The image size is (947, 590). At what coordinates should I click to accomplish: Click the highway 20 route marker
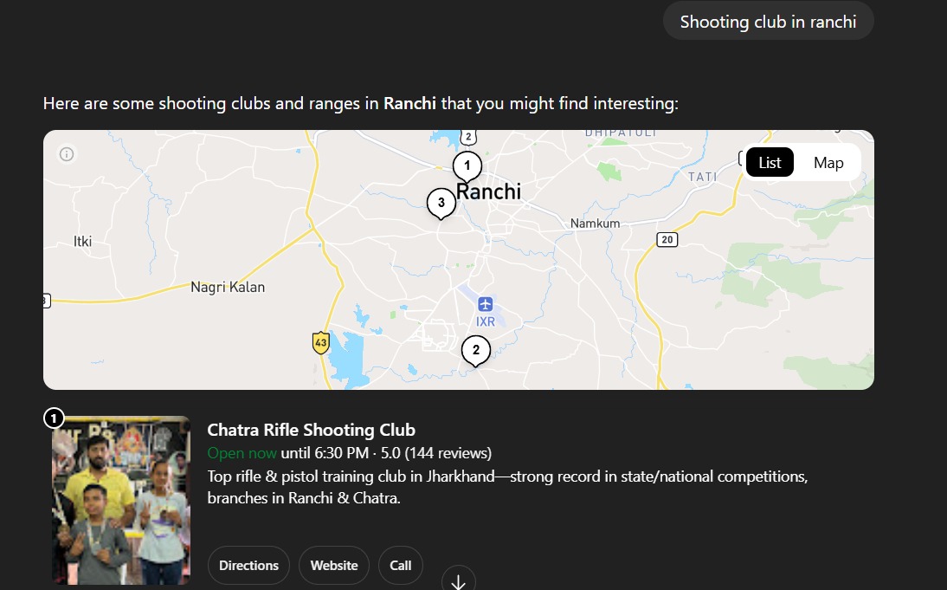pyautogui.click(x=666, y=239)
